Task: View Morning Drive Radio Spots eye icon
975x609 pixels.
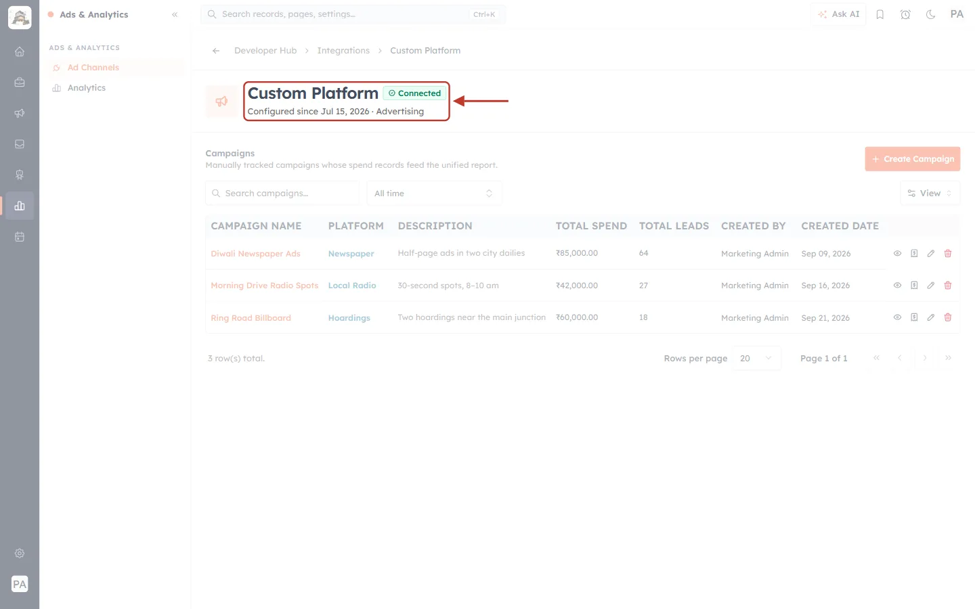Action: pos(897,286)
